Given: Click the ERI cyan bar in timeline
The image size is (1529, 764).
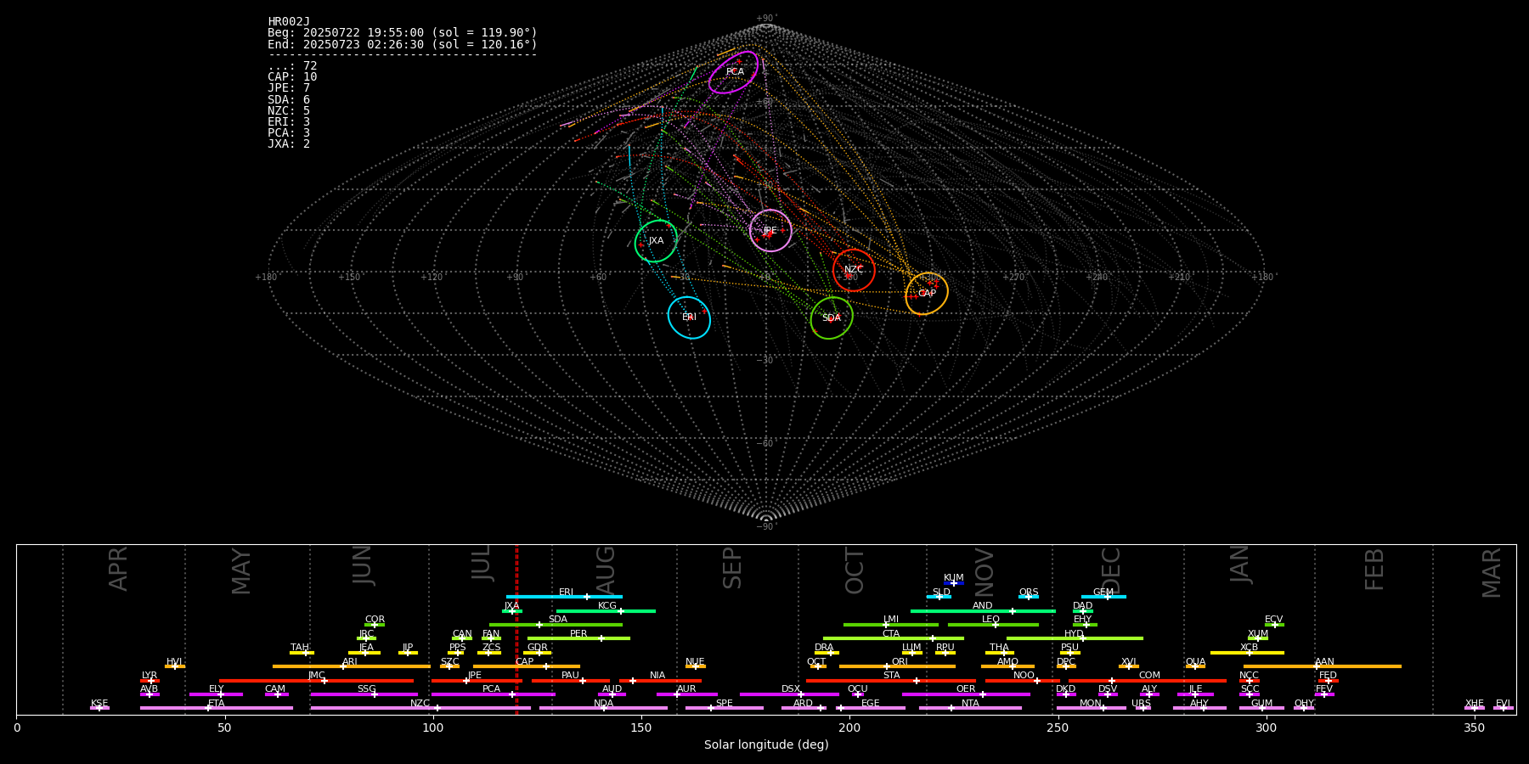Looking at the screenshot, I should [564, 597].
